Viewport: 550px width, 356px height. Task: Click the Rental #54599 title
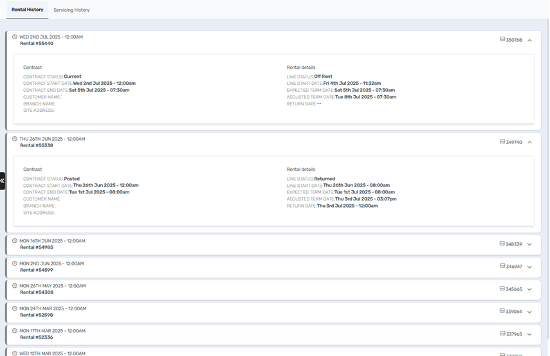click(x=37, y=270)
